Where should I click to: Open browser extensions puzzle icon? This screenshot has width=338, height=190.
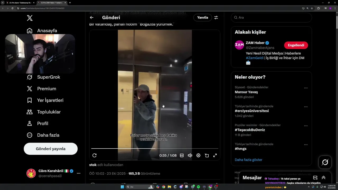(318, 8)
